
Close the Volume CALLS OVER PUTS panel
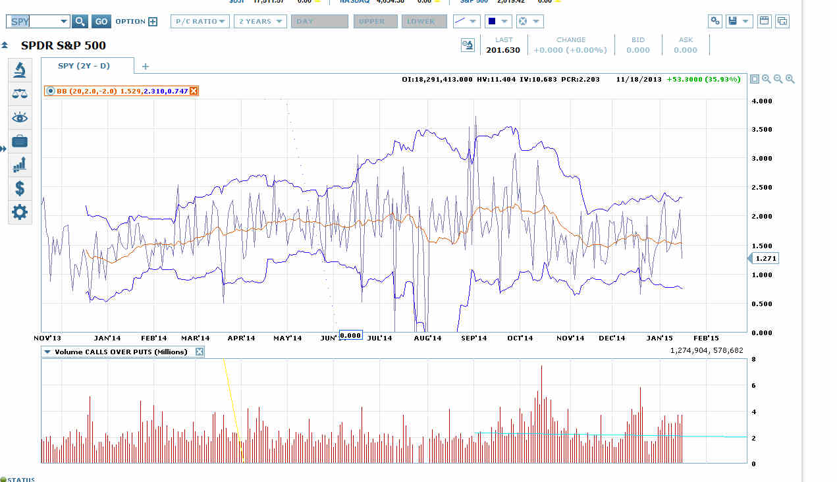tap(200, 352)
